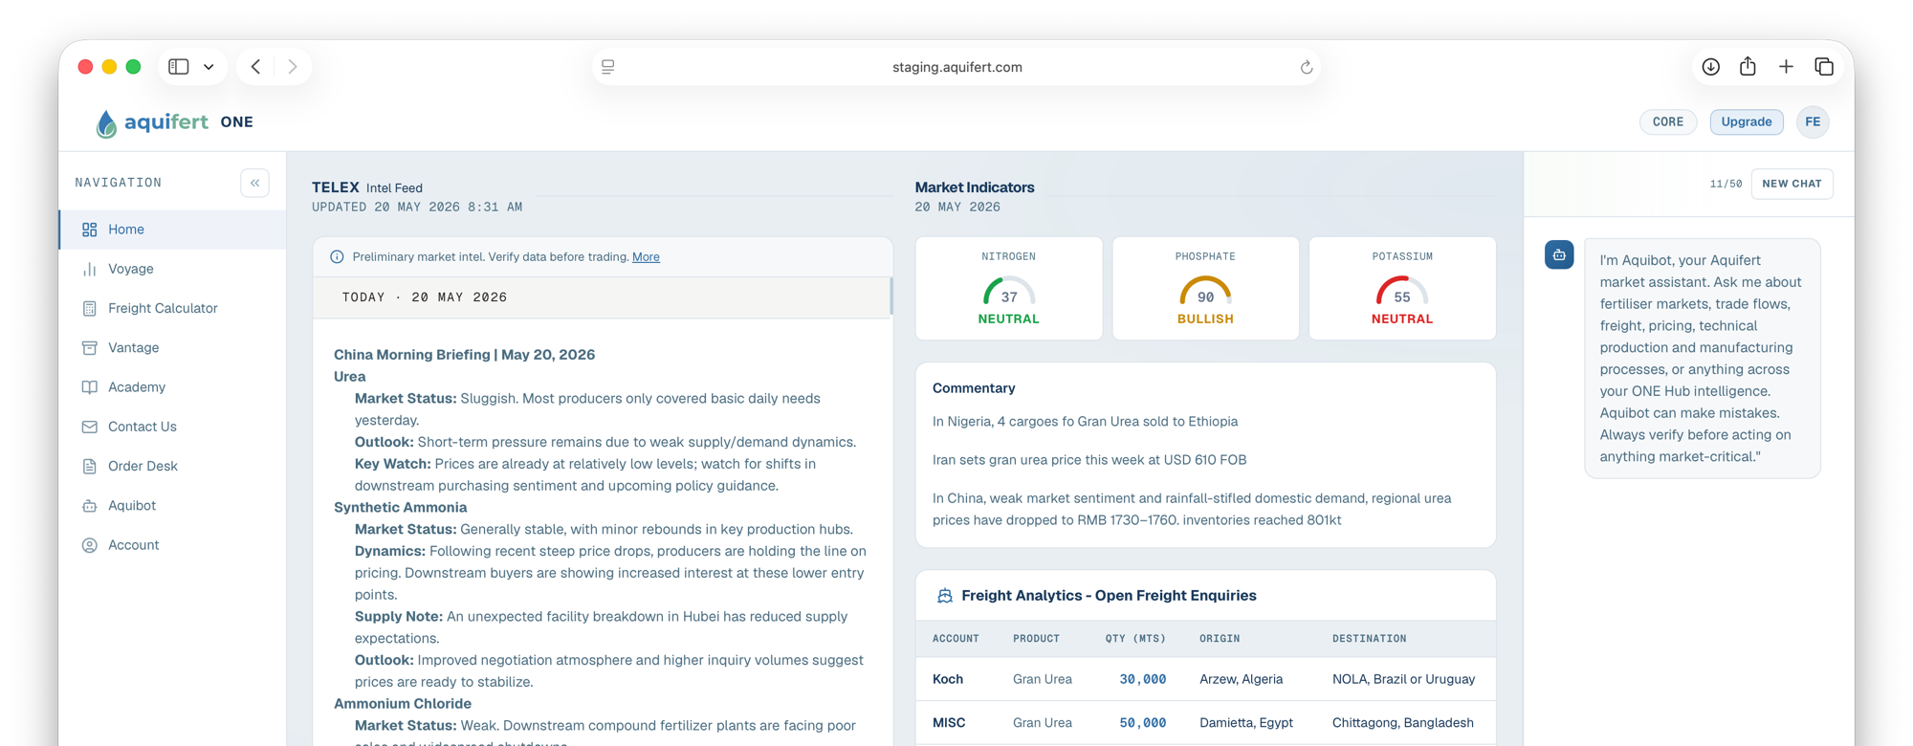Open Order Desk in the navigation
Viewport: 1913px width, 746px height.
[x=173, y=466]
